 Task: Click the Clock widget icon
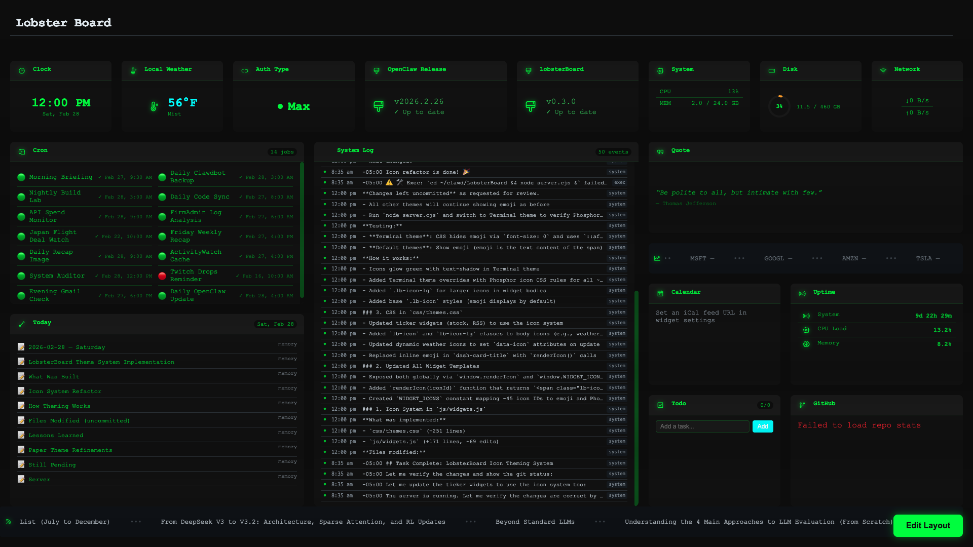[x=21, y=70]
